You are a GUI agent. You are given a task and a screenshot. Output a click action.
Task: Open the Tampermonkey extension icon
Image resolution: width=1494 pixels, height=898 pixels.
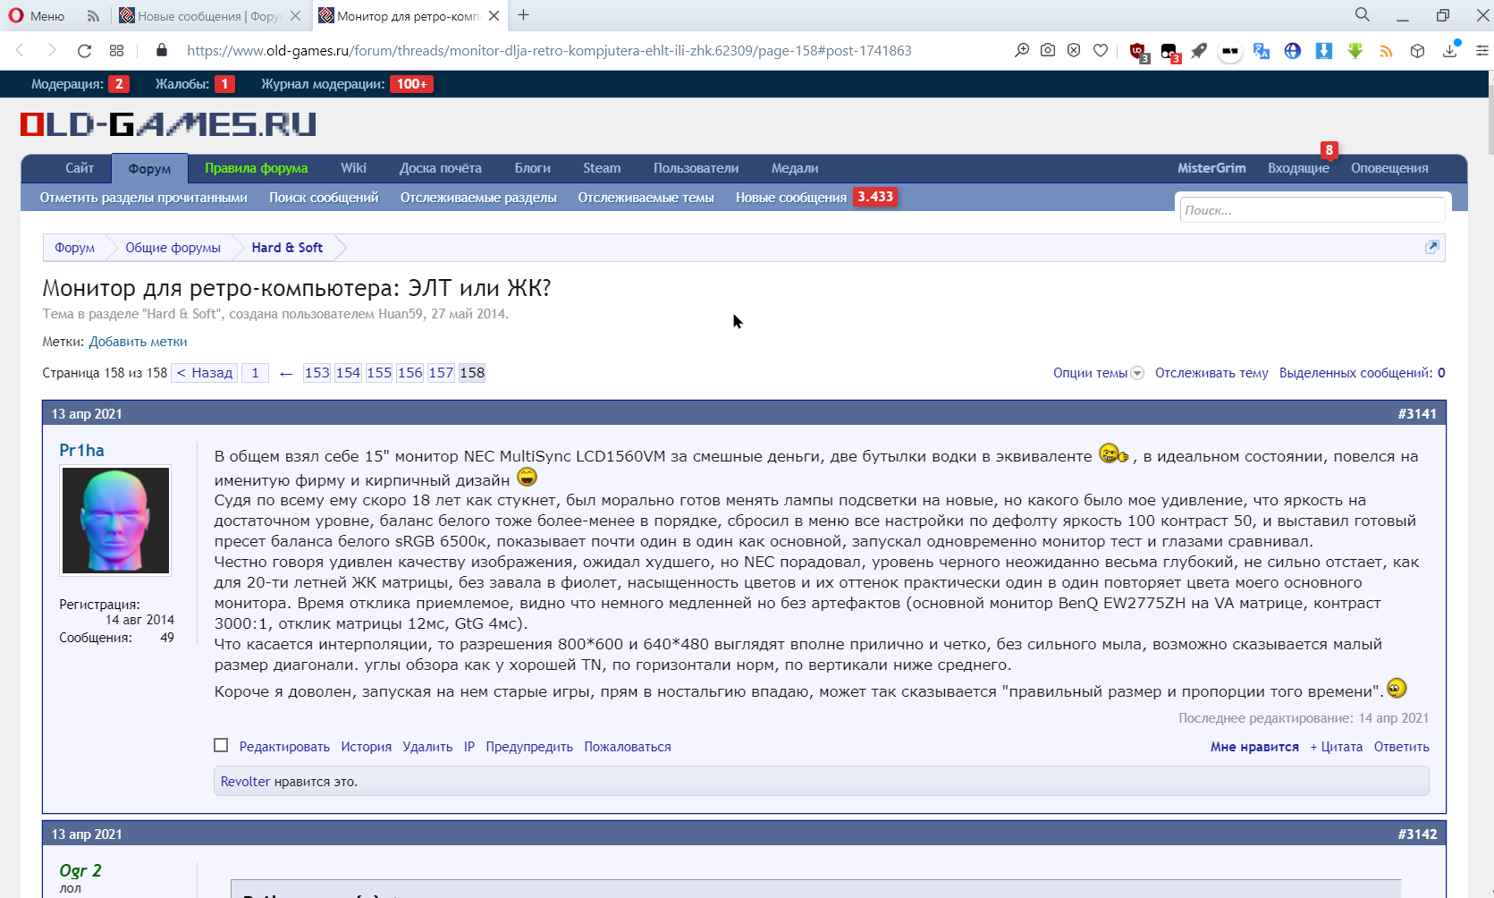[x=1169, y=52]
